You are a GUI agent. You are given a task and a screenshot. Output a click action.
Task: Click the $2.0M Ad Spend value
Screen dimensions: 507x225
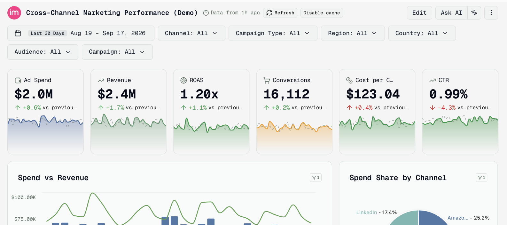tap(34, 94)
